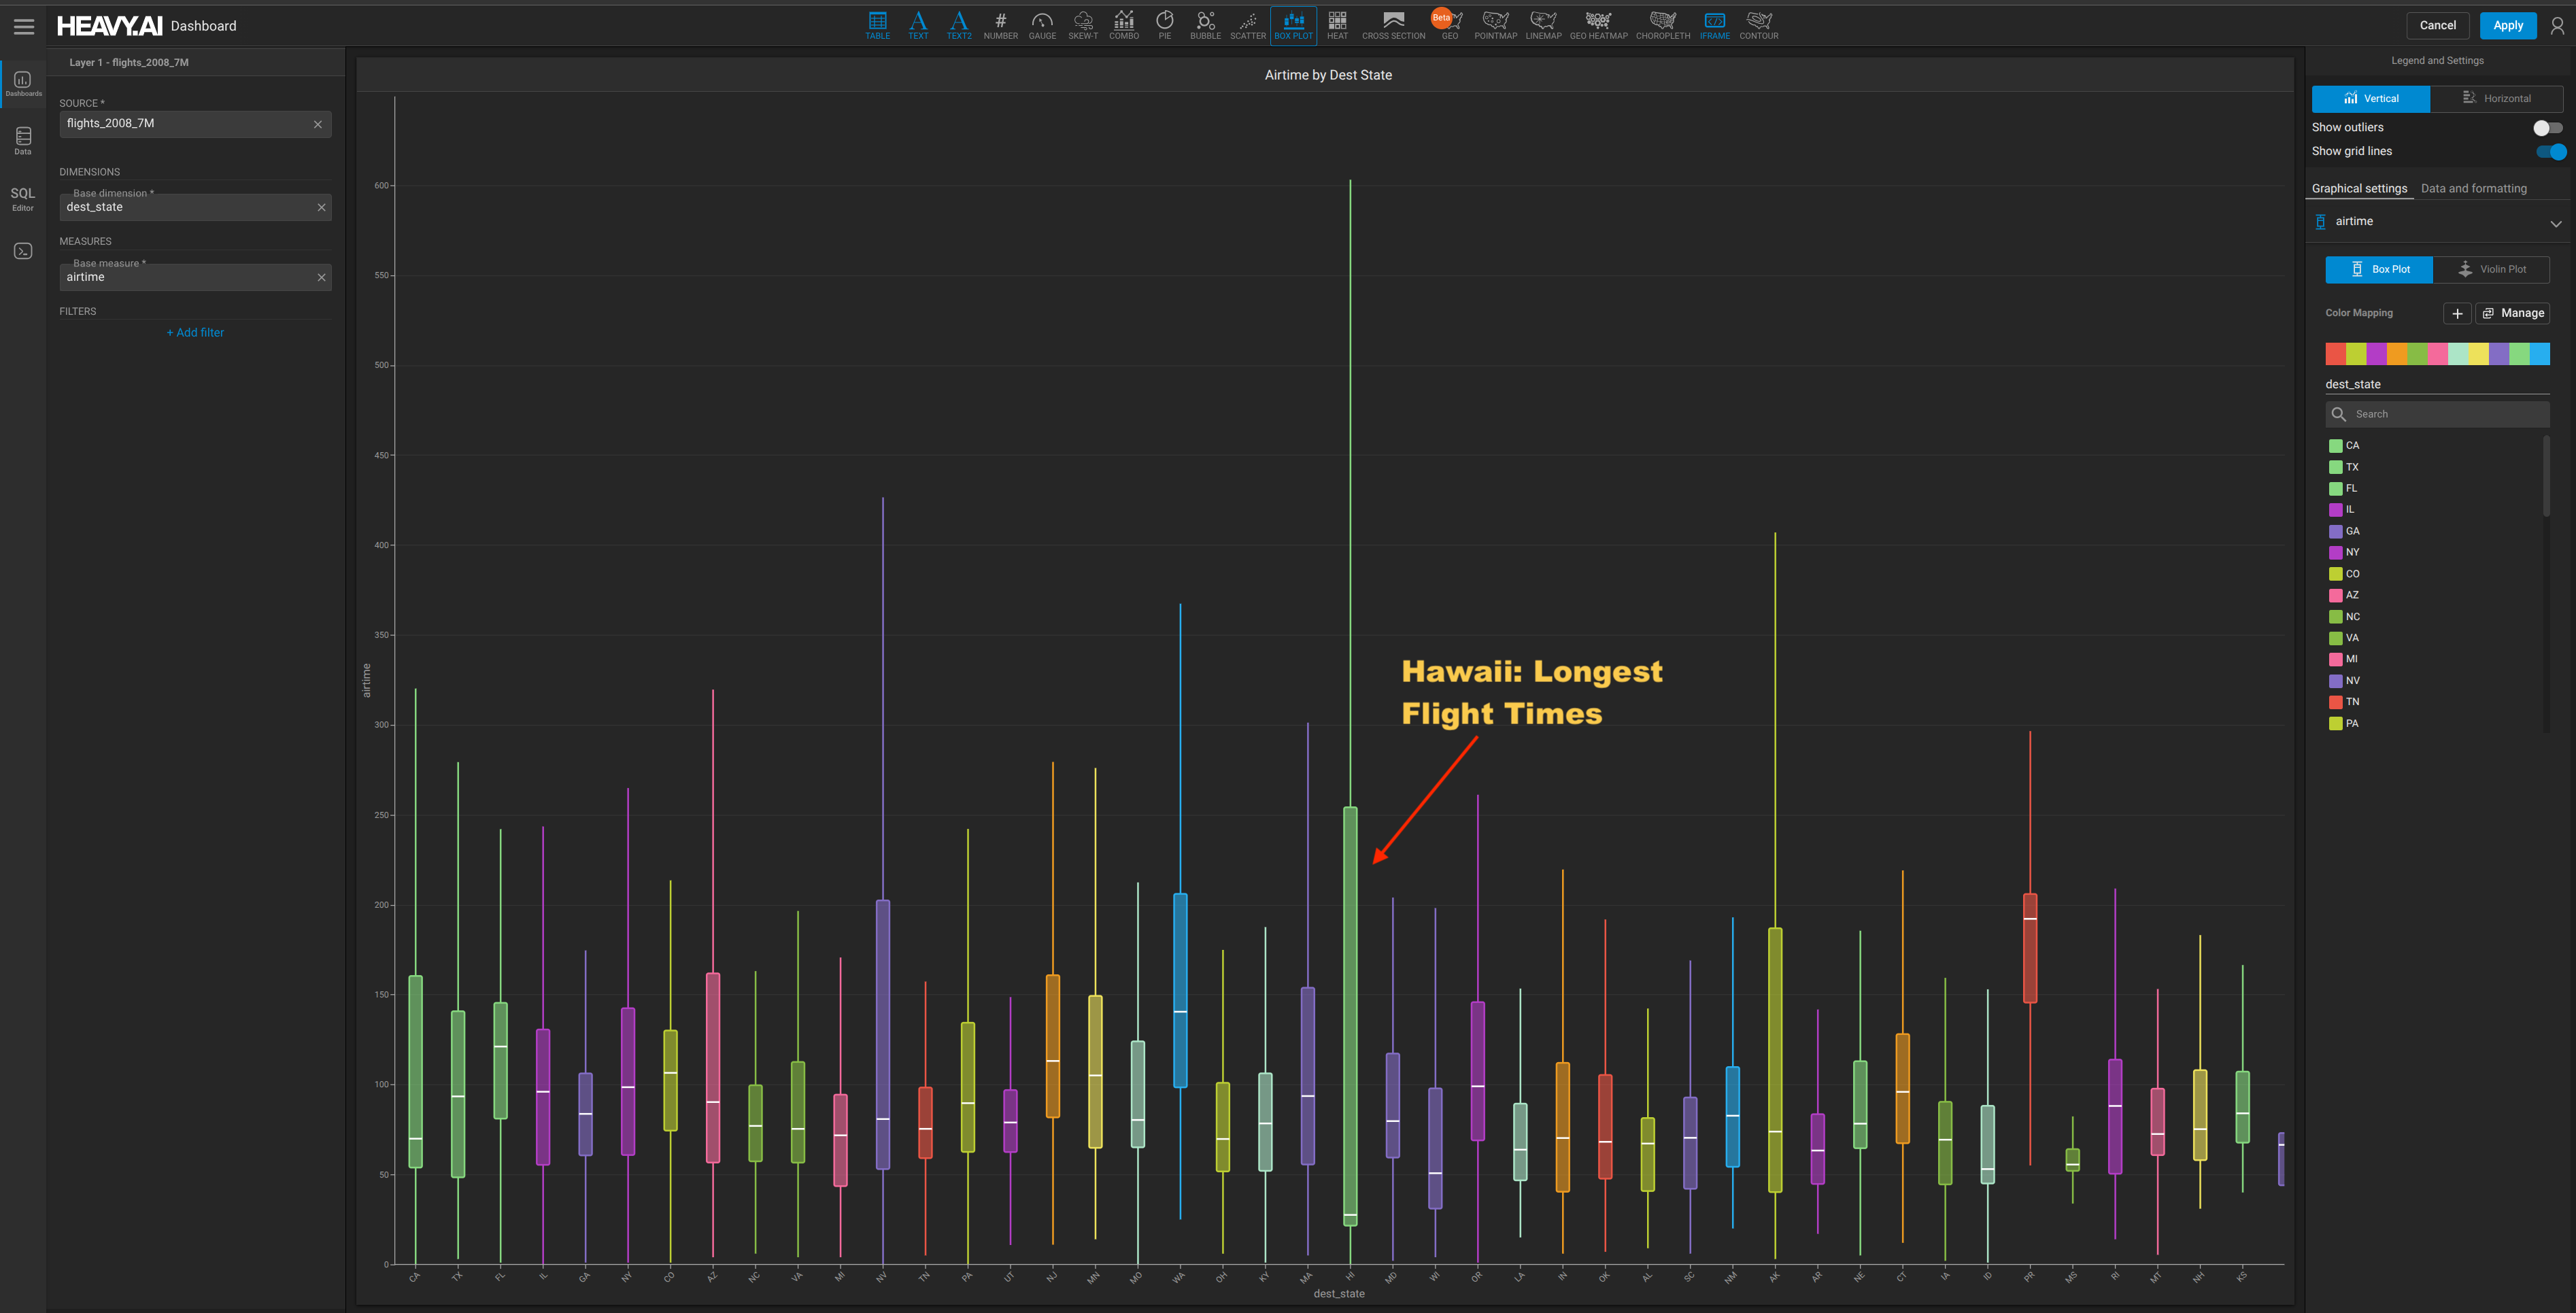2576x1313 pixels.
Task: Enable the Show outliers toggle
Action: 2547,128
